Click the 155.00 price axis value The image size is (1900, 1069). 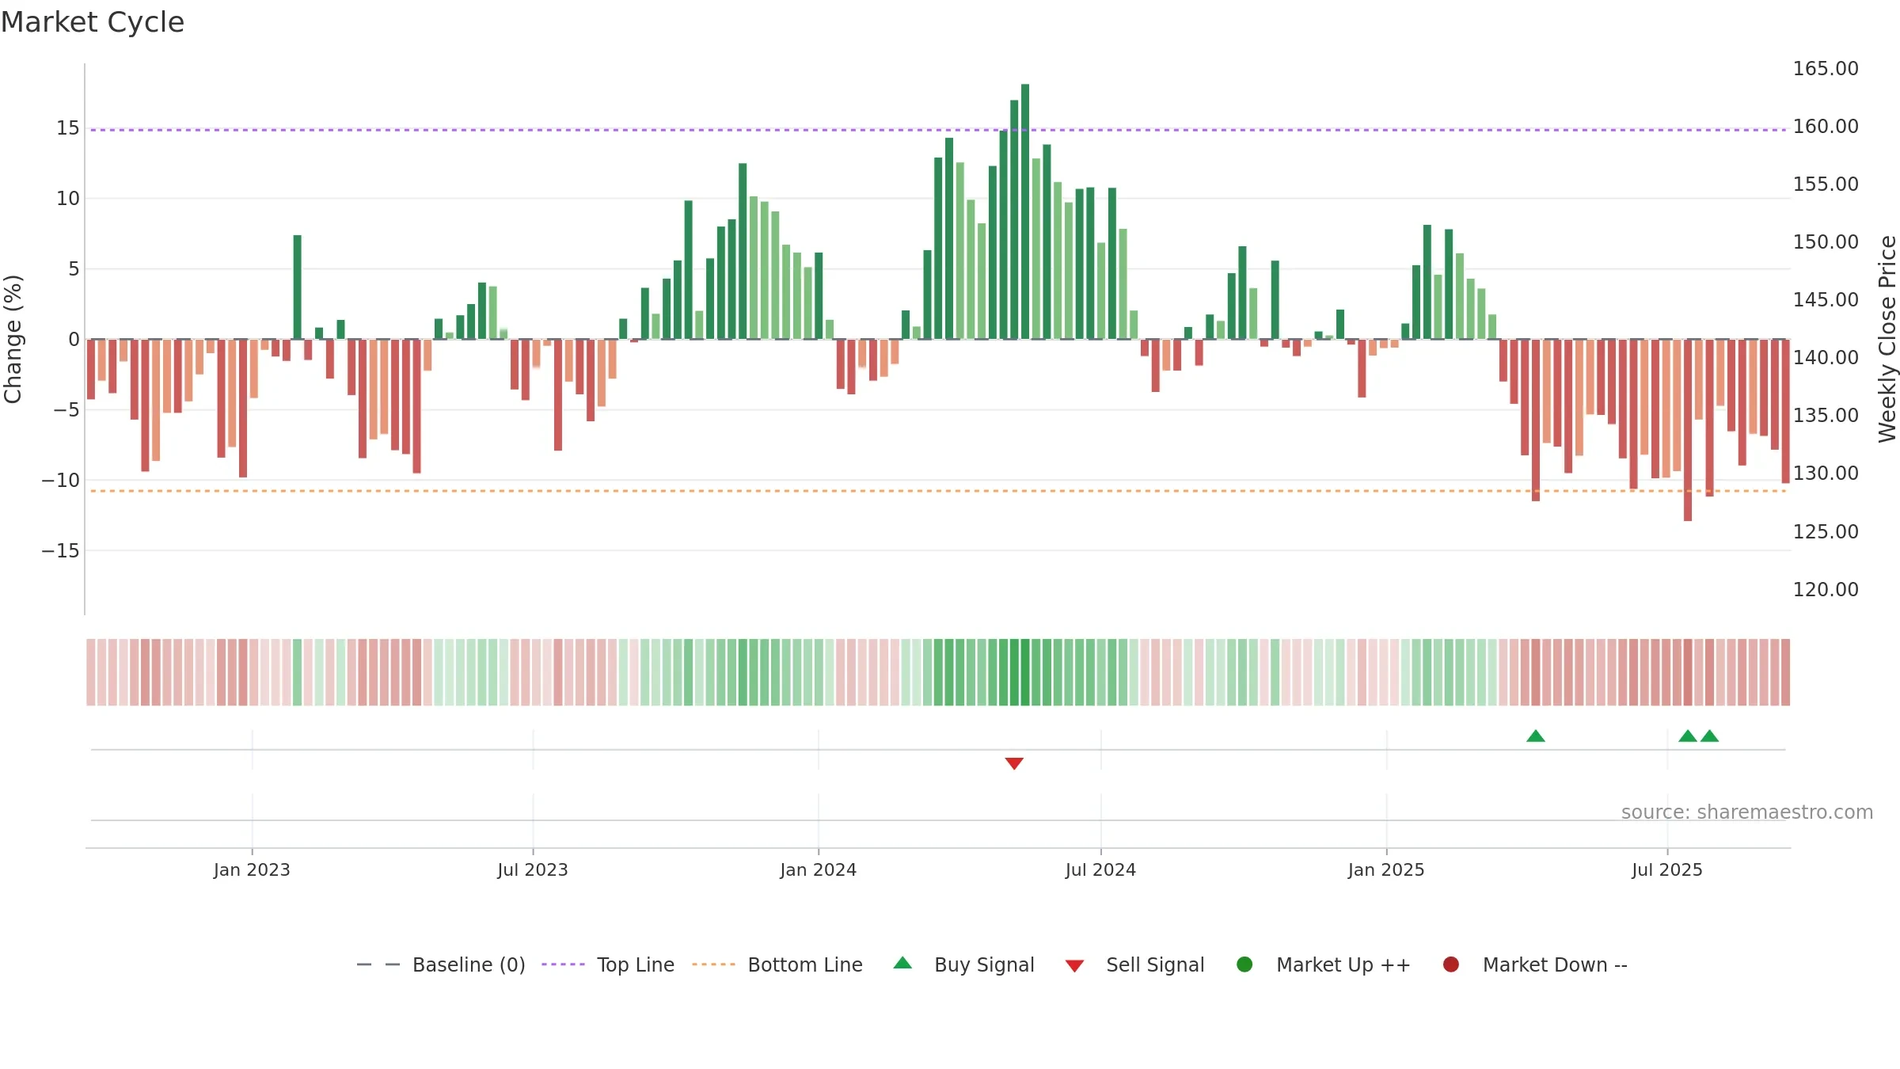coord(1826,185)
